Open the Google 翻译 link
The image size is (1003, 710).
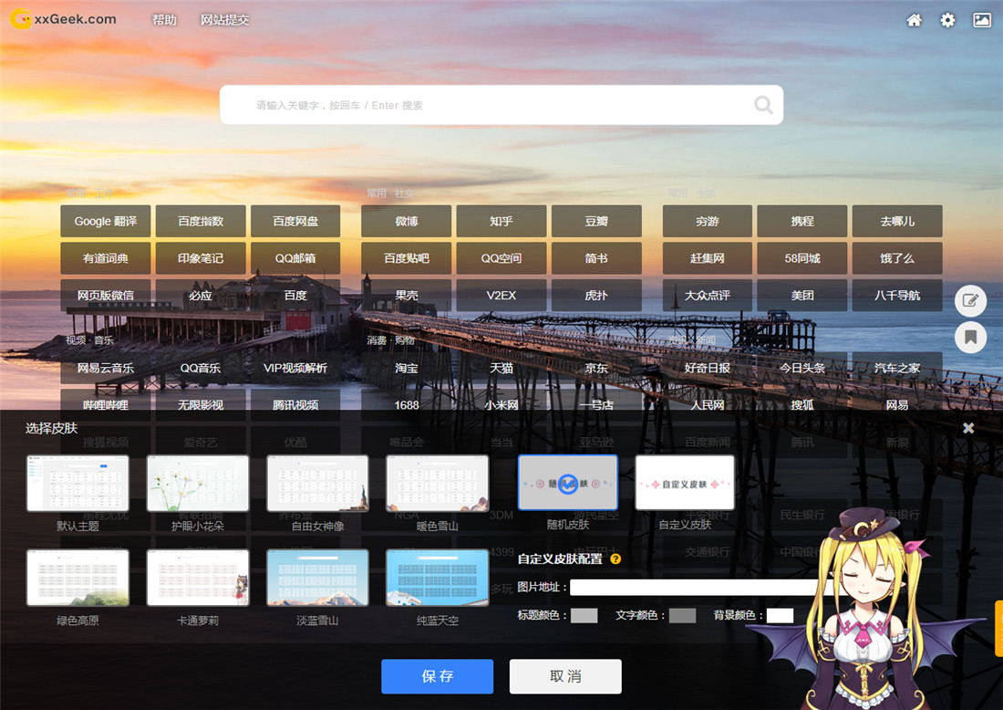coord(106,221)
